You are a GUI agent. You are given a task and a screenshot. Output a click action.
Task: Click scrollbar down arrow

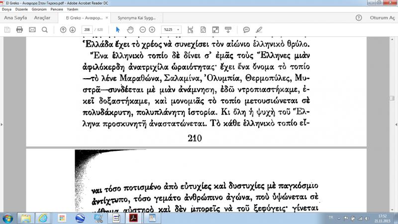click(x=392, y=210)
